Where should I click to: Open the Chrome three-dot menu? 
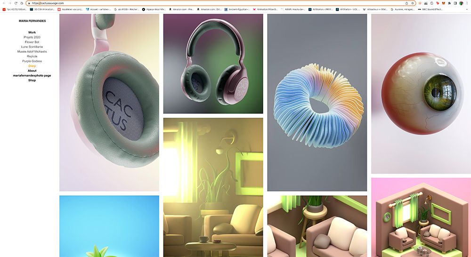click(467, 3)
